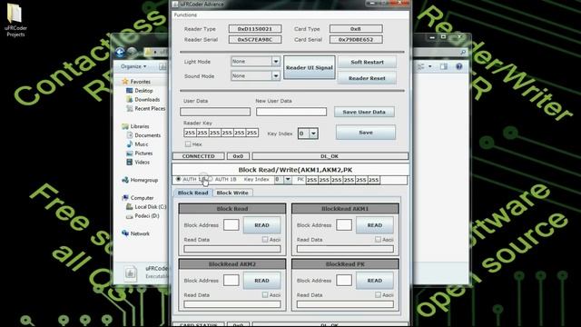This screenshot has width=581, height=327.
Task: Click first Reader Key byte field
Action: (190, 133)
